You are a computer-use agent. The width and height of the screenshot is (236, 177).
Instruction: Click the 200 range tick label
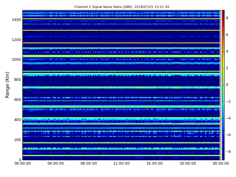click(x=17, y=140)
